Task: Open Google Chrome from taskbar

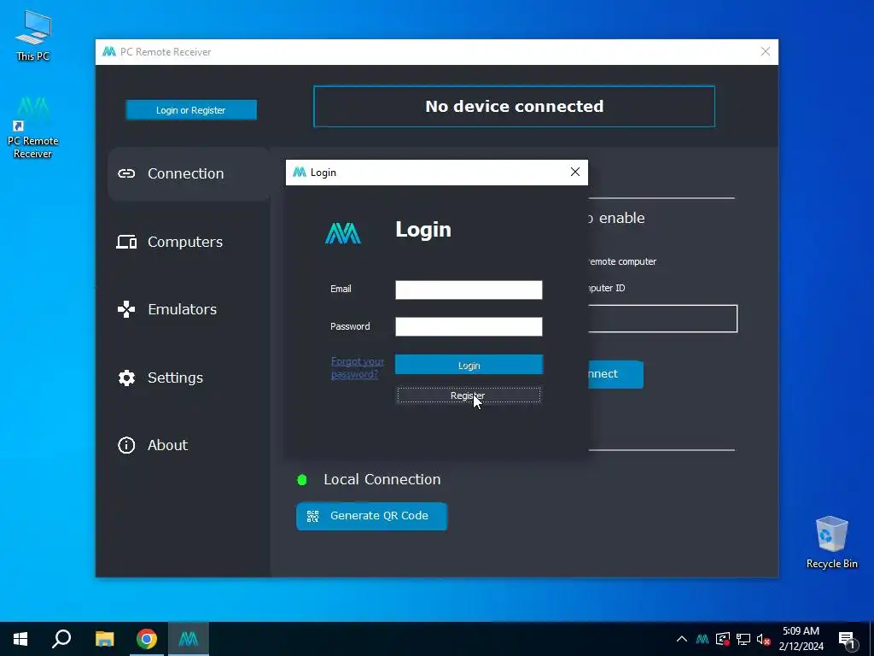Action: pyautogui.click(x=147, y=639)
